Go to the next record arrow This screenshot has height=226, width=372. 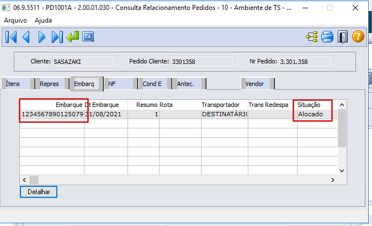pos(42,37)
